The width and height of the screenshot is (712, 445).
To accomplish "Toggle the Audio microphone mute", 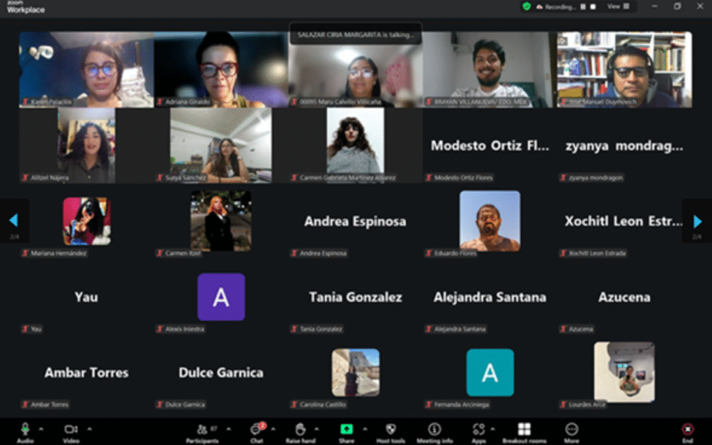I will point(25,429).
